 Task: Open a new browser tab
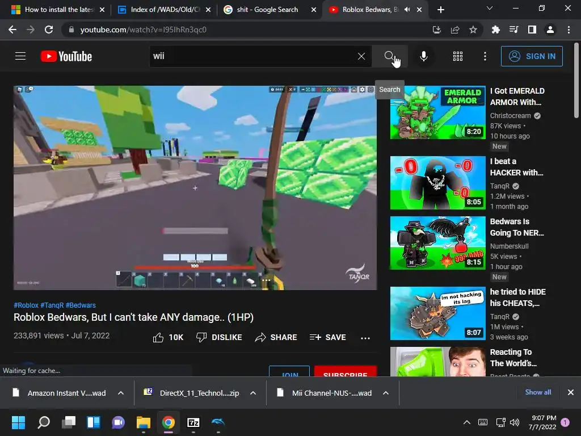coord(440,10)
